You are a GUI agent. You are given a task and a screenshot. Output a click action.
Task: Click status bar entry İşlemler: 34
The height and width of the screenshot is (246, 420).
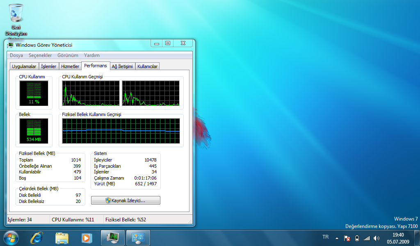coord(20,220)
